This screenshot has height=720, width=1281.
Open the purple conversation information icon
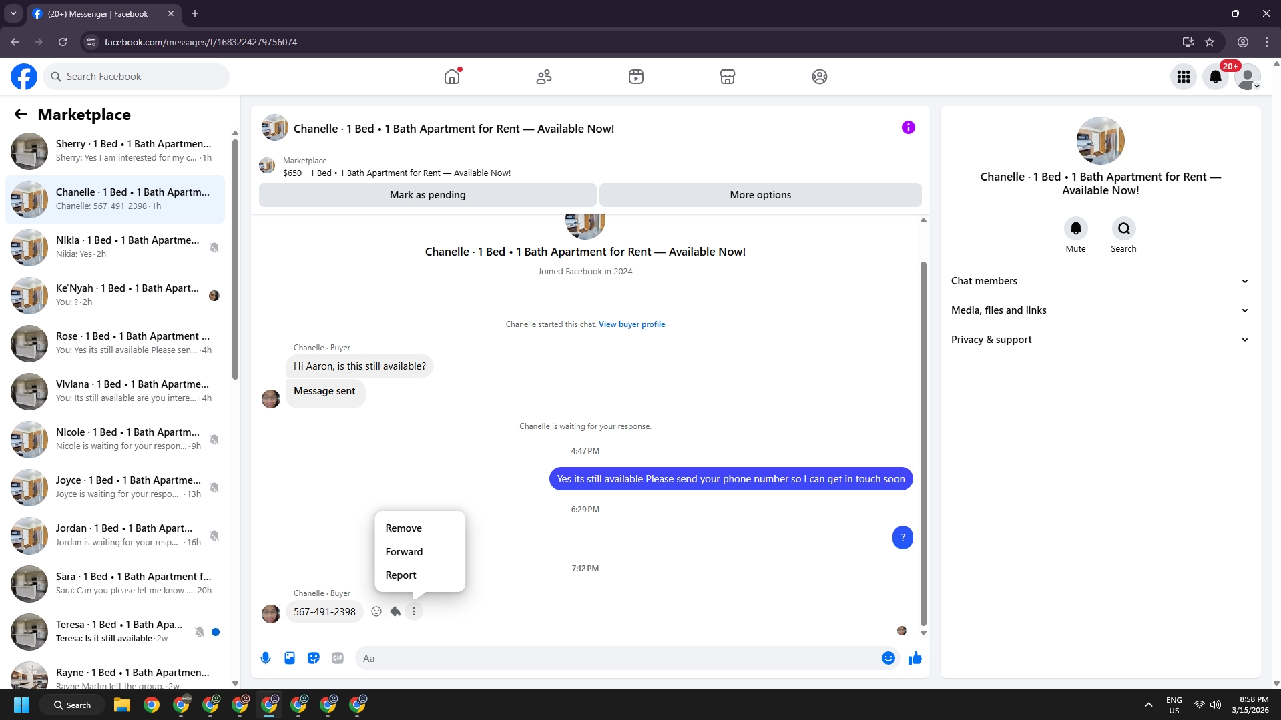[909, 127]
